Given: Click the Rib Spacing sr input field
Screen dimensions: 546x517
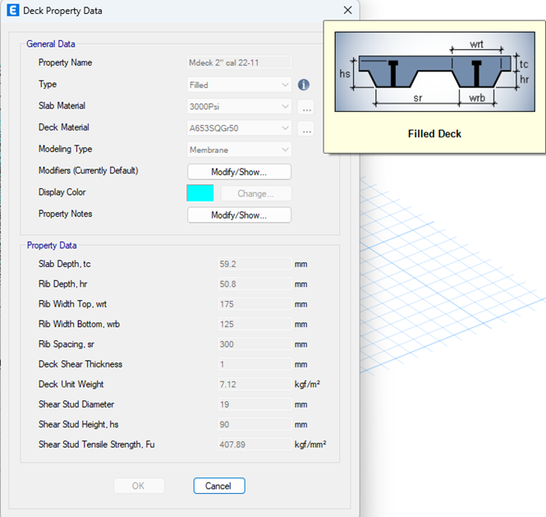Looking at the screenshot, I should tap(250, 344).
